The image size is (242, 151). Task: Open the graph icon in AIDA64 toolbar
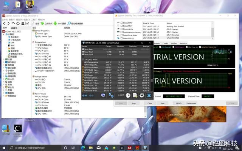coord(27,23)
